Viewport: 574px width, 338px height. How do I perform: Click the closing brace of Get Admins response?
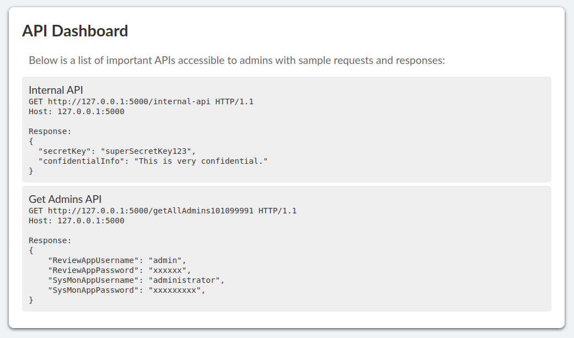click(x=31, y=300)
